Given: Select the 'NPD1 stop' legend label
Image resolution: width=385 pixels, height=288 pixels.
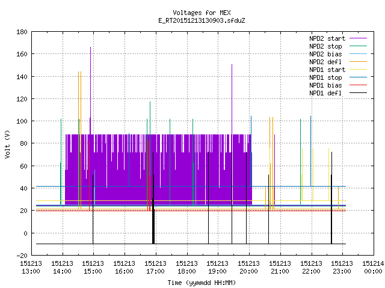Looking at the screenshot, I should tap(325, 77).
